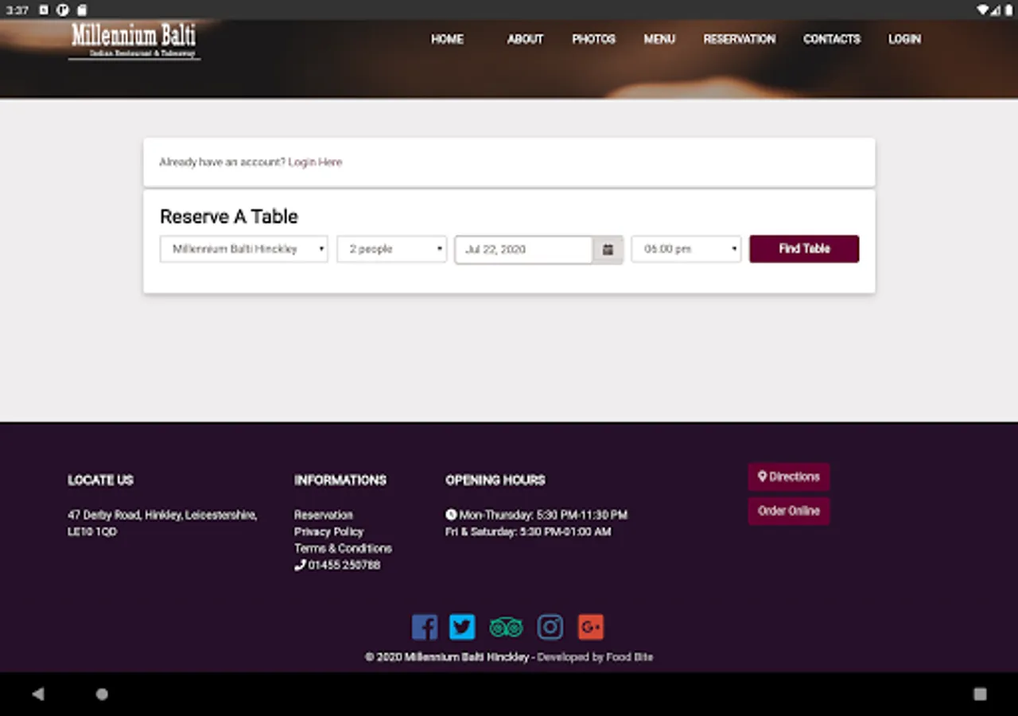
Task: Tap the Android home circle button
Action: [102, 694]
